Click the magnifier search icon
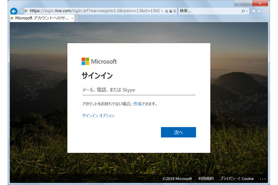 [x=243, y=11]
